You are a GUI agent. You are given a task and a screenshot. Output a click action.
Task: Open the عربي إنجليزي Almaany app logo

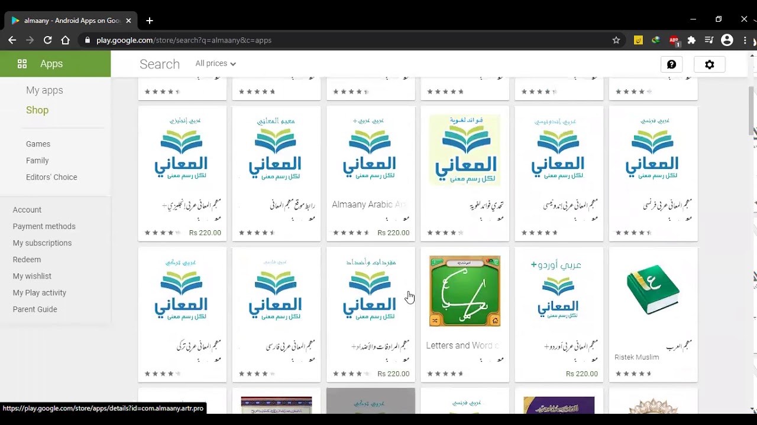click(182, 150)
